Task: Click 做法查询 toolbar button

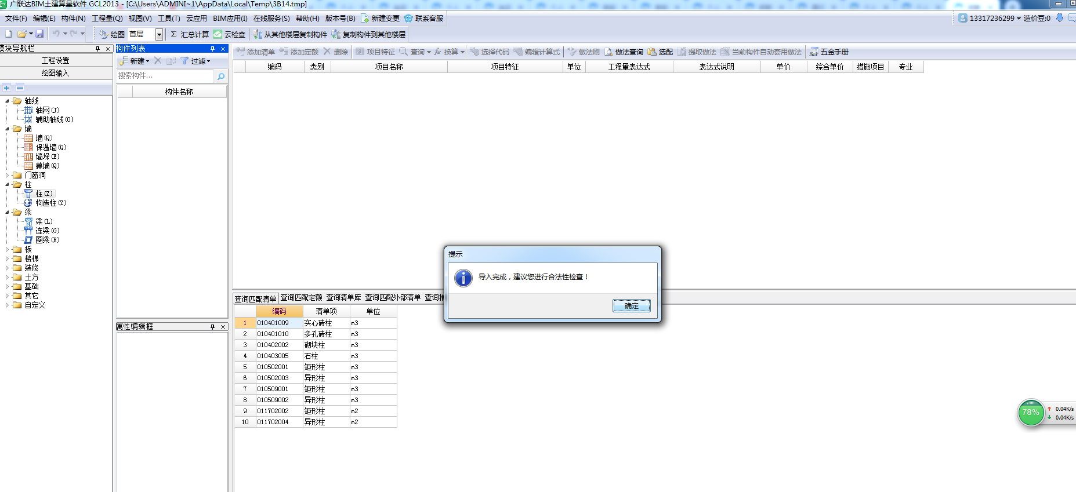Action: click(624, 52)
